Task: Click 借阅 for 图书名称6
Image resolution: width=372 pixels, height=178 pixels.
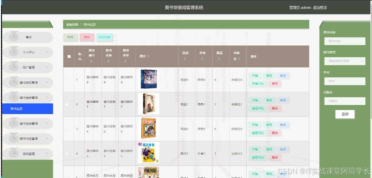Action: click(269, 125)
